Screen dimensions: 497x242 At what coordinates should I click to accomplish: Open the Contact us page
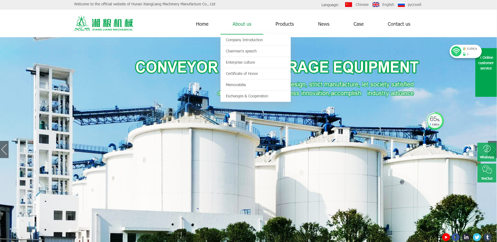399,24
